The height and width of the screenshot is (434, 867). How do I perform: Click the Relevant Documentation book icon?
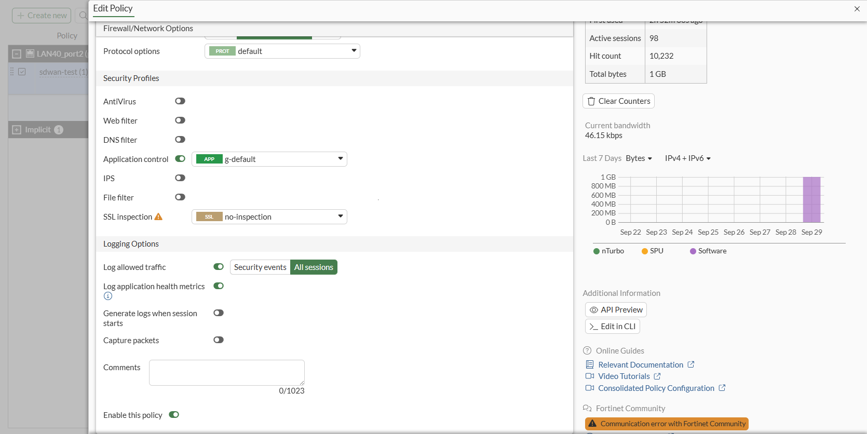pyautogui.click(x=590, y=364)
